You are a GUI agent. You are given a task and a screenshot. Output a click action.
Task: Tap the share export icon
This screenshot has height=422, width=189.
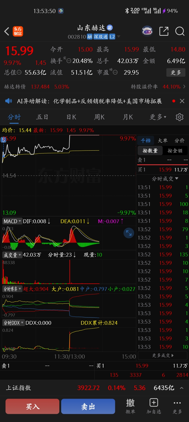pyautogui.click(x=164, y=31)
